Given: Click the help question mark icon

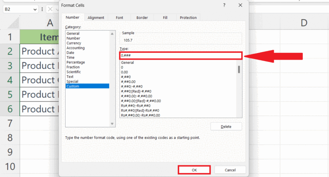Looking at the screenshot, I should [224, 5].
